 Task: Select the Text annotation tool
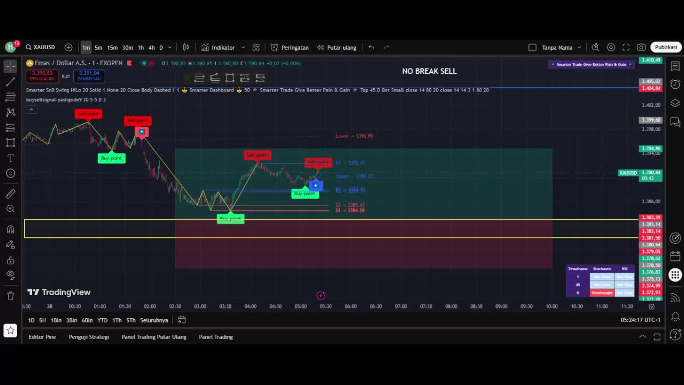coord(10,158)
